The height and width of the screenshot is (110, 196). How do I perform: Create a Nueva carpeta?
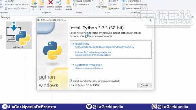tap(69, 5)
